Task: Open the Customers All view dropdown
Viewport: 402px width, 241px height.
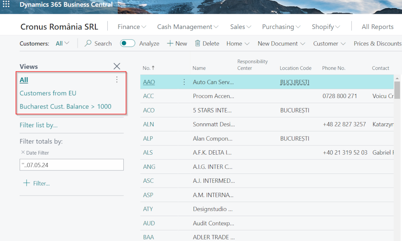Action: pos(63,43)
